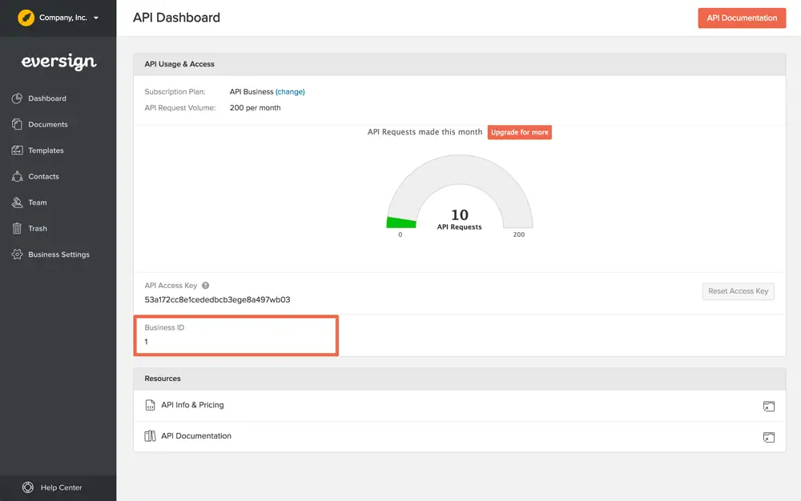Screen dimensions: 801x501
Task: Open the Team section
Action: point(38,202)
